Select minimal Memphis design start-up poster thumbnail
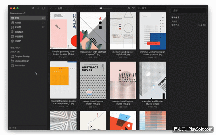Screen dimensions: 216x135 tap(153, 31)
